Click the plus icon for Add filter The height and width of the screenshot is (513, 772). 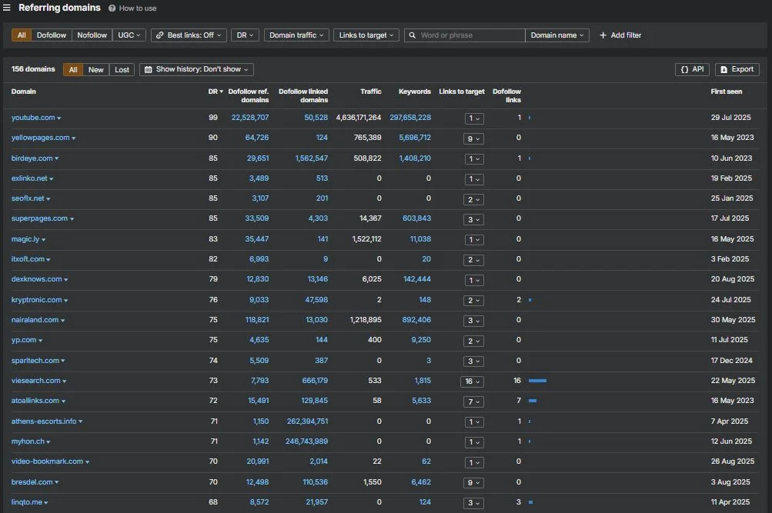click(x=603, y=35)
